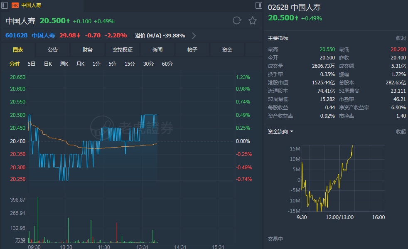Open the 资金 tab
This screenshot has height=249, width=408.
(227, 50)
